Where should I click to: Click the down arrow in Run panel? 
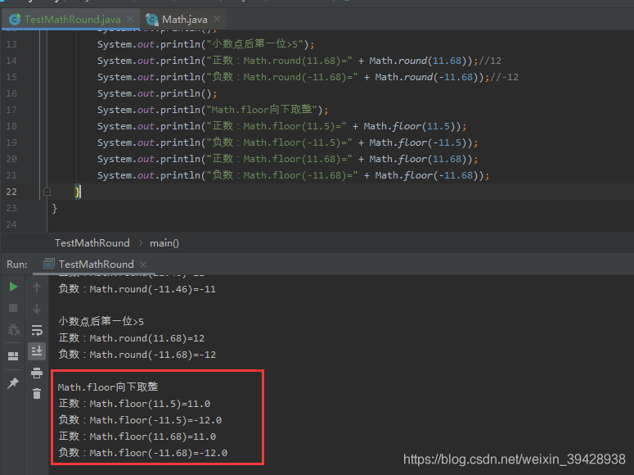(x=37, y=309)
